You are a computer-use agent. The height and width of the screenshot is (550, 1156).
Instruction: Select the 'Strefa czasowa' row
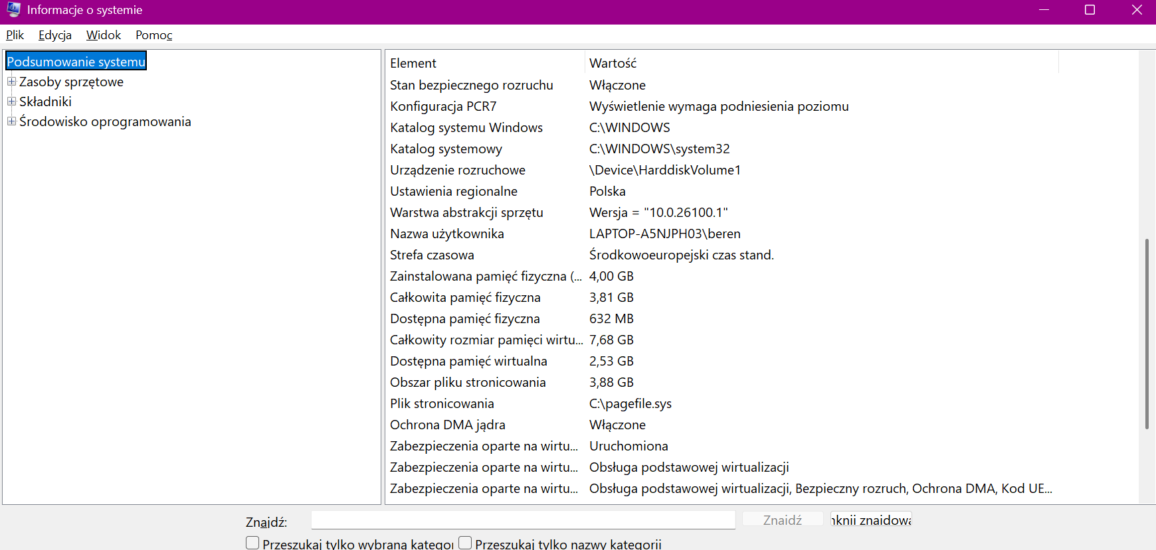click(x=722, y=255)
